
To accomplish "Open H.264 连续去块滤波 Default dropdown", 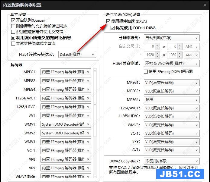I will click(77, 55).
